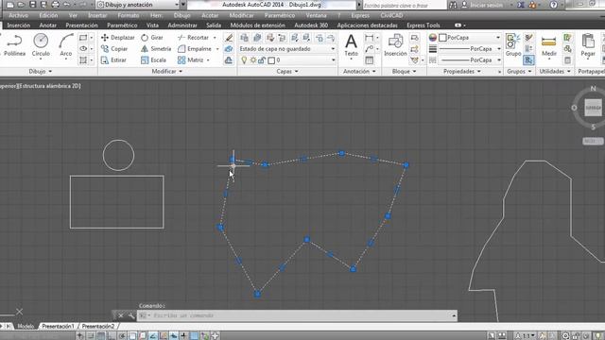This screenshot has height=340, width=605.
Task: Select the Círculo tool
Action: point(41,45)
